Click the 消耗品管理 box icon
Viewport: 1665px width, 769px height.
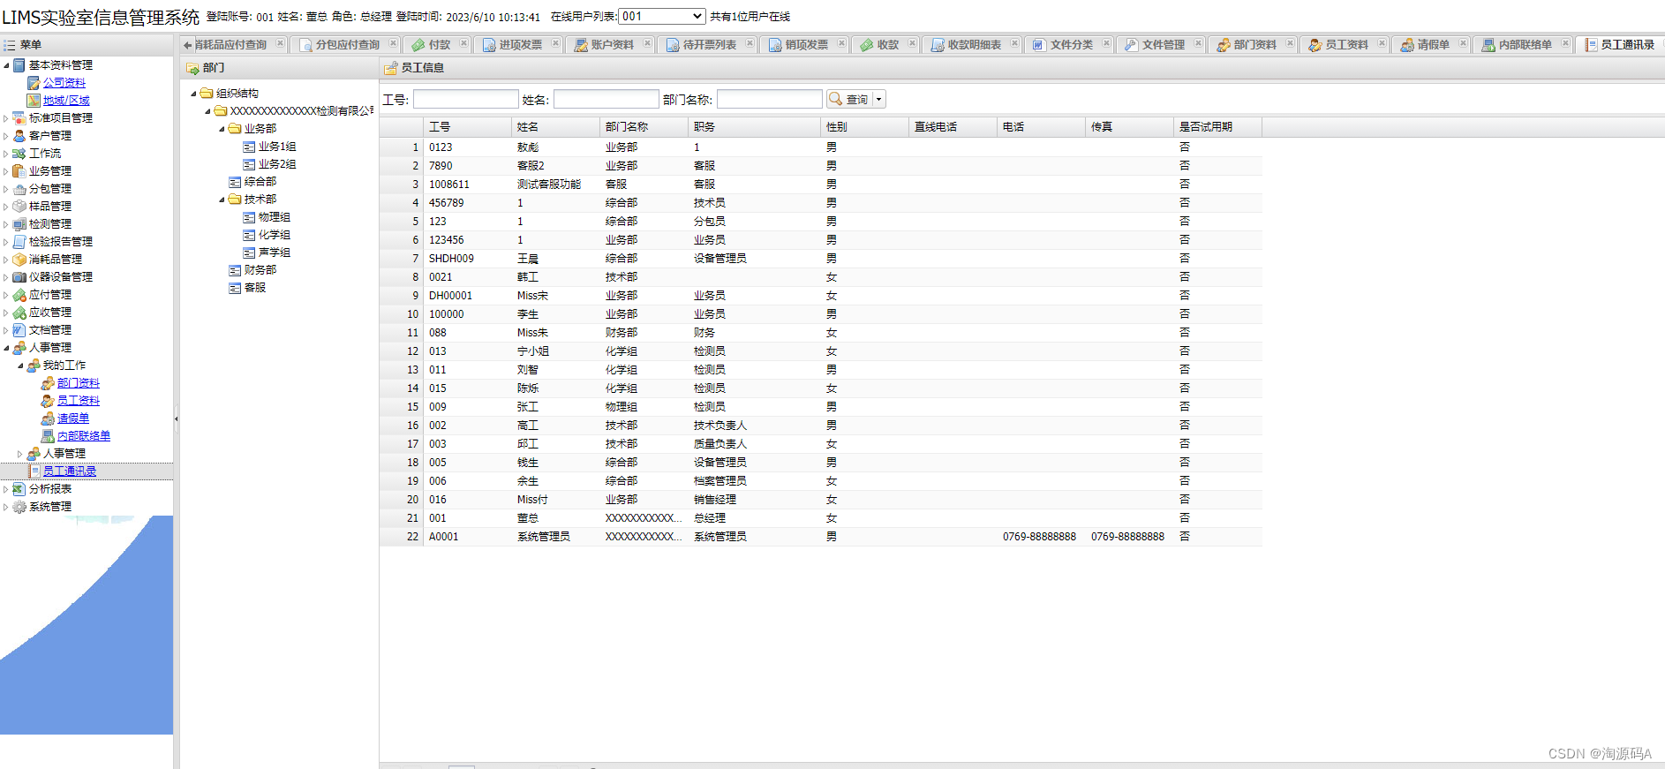point(19,260)
